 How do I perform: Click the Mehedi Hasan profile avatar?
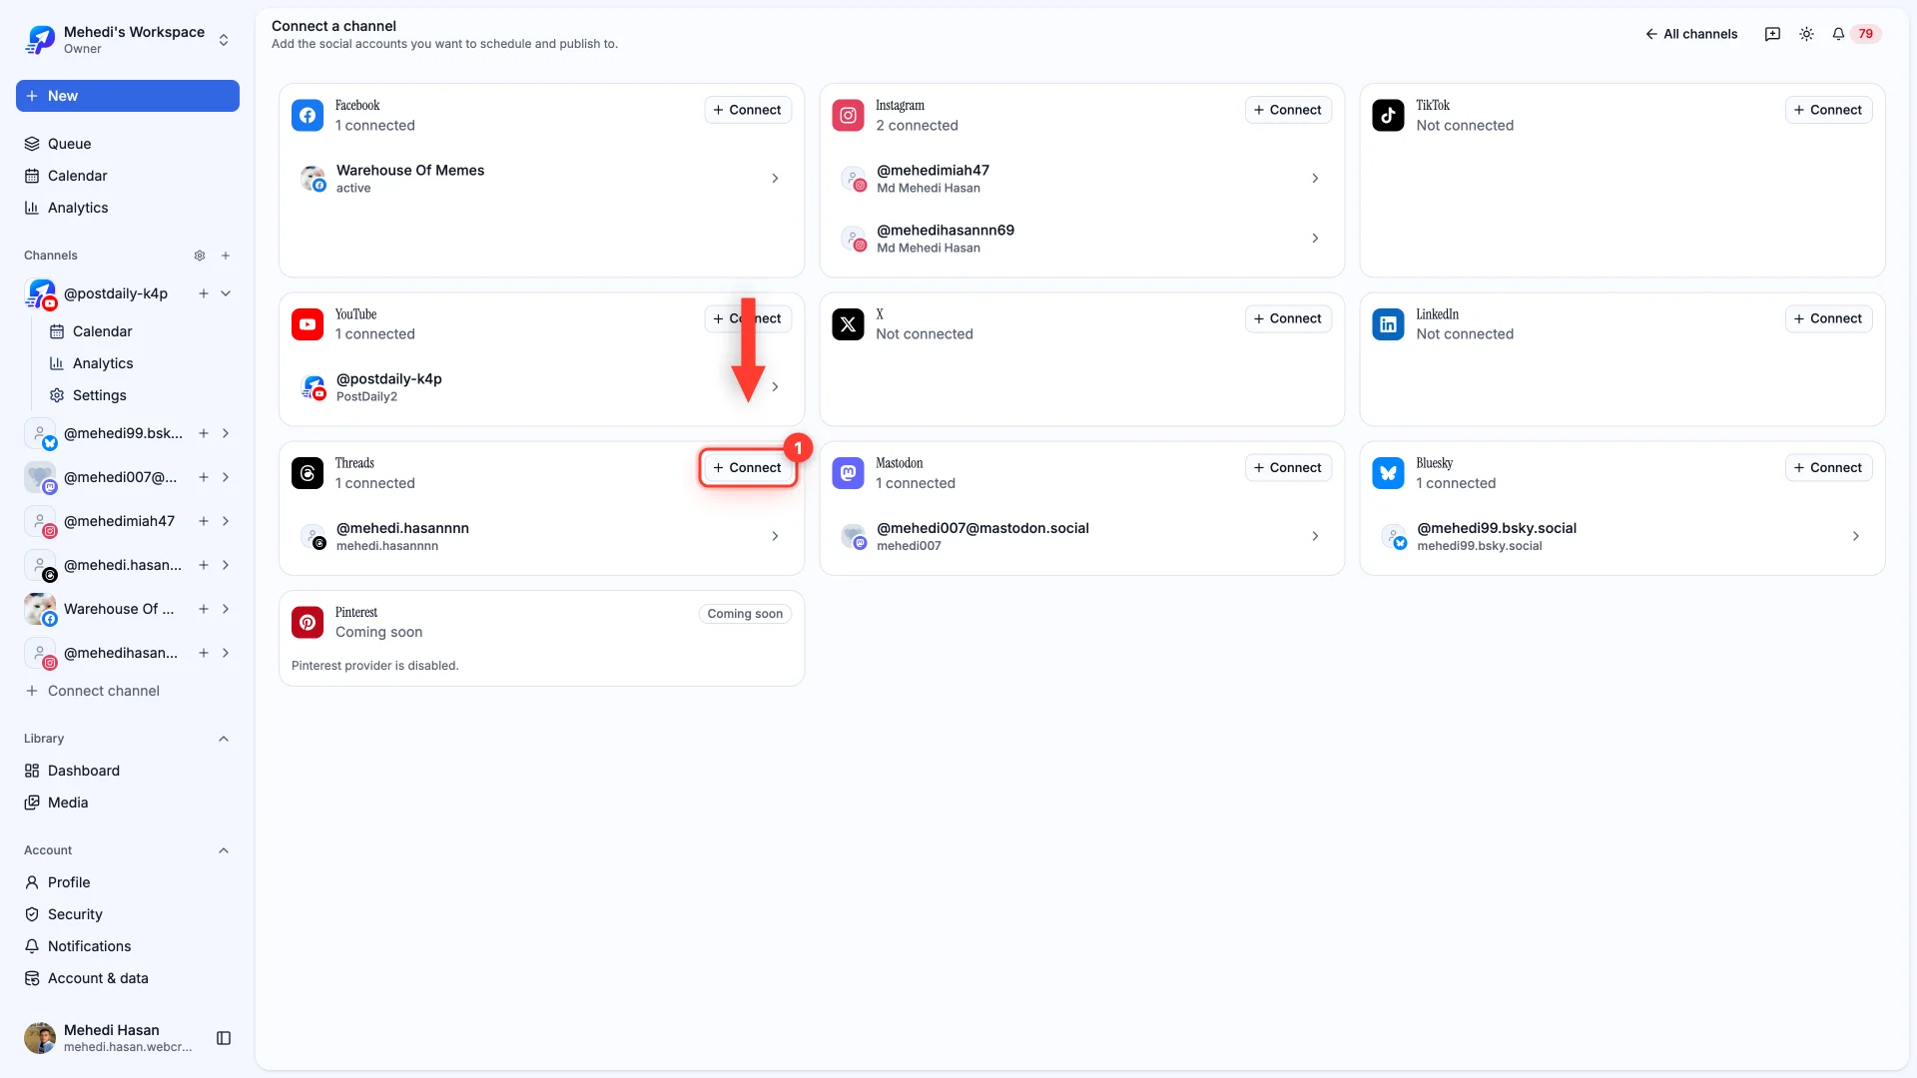coord(40,1038)
